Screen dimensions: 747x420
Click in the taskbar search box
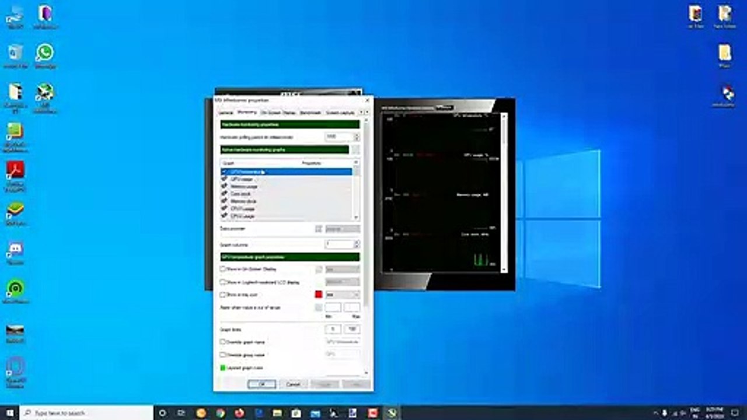(x=86, y=413)
